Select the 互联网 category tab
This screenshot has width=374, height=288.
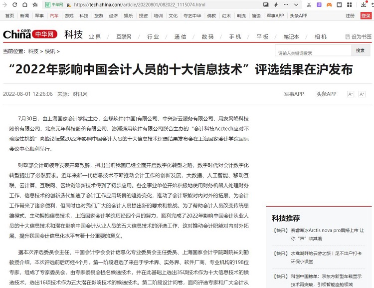pos(124,37)
